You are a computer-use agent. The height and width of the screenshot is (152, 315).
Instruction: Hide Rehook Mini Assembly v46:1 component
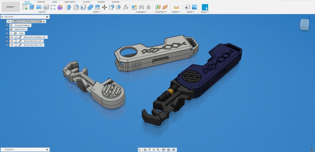click(x=12, y=37)
